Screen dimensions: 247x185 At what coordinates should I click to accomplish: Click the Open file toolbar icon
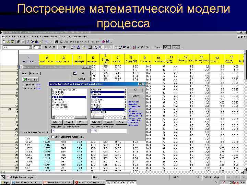8,42
